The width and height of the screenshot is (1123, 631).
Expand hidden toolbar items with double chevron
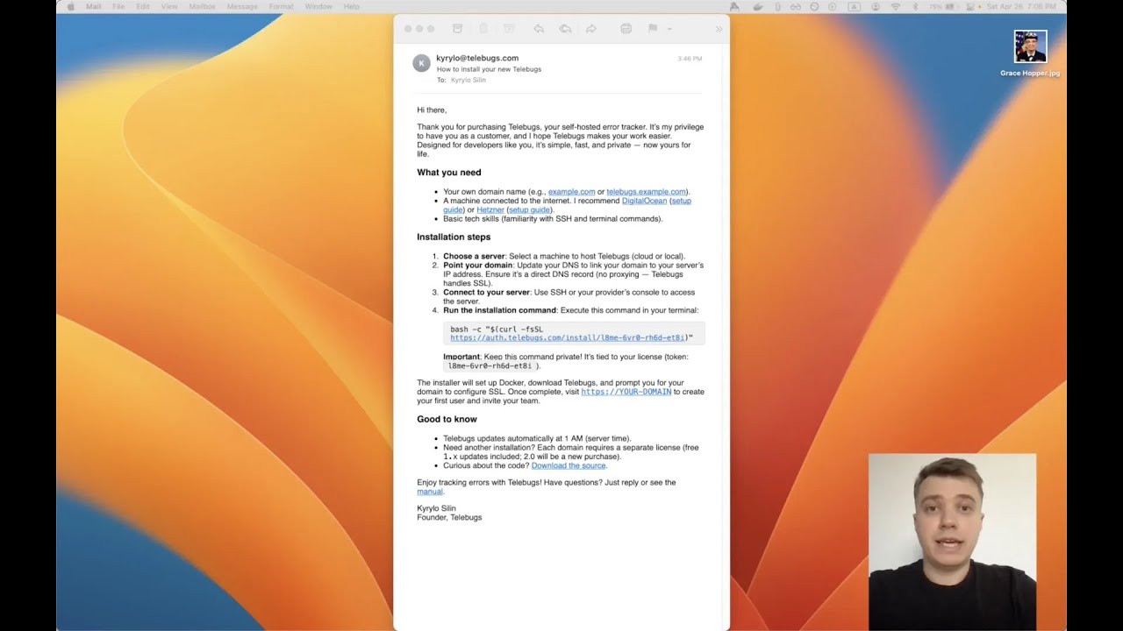coord(719,29)
